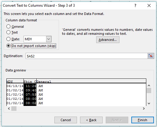Click preview horizontal scrollbar right arrow
This screenshot has height=127, width=157.
point(144,109)
